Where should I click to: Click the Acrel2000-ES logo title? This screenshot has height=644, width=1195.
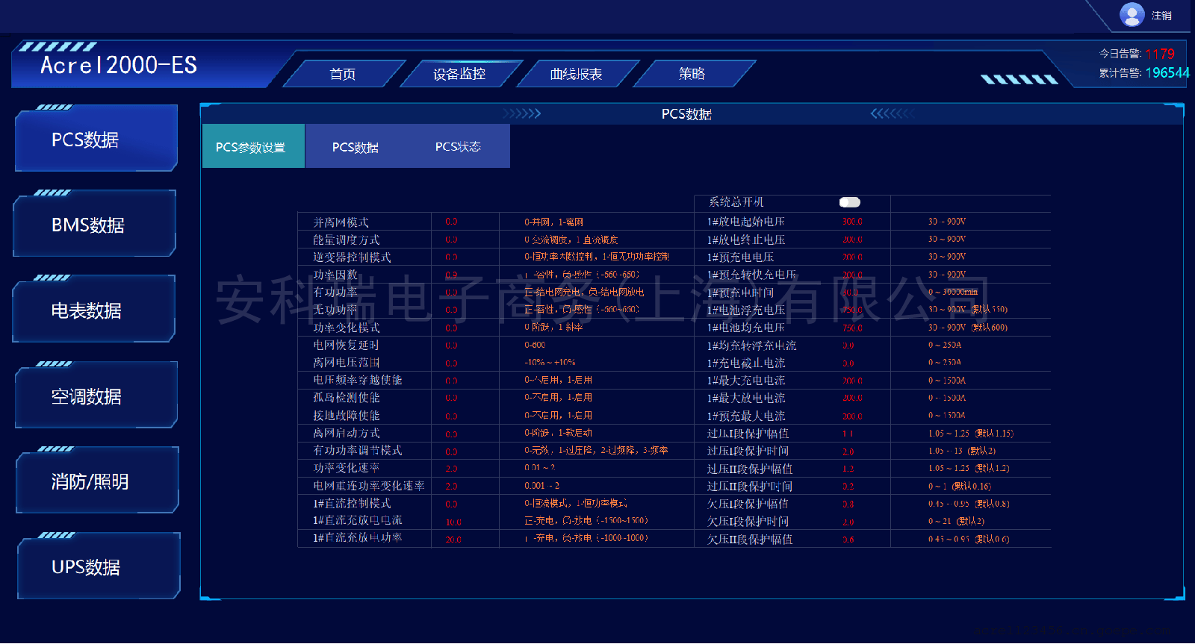tap(119, 66)
